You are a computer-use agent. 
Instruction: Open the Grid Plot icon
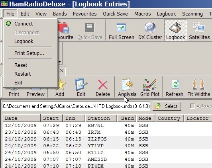[x=150, y=85]
